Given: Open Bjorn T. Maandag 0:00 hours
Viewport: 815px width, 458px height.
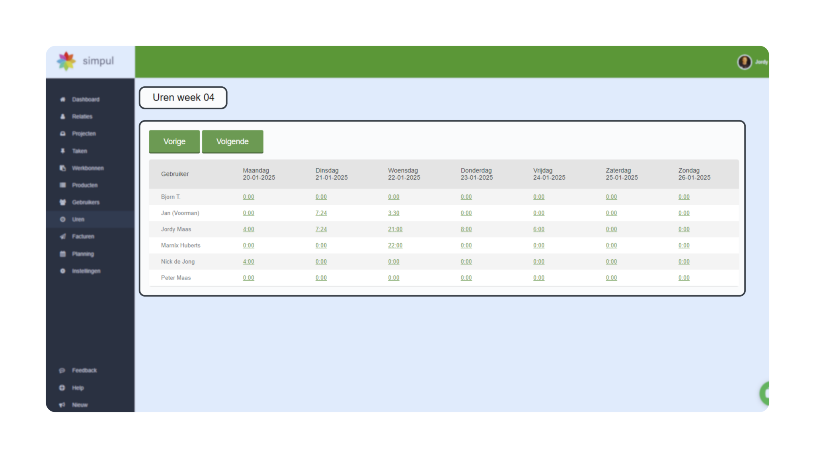Looking at the screenshot, I should (248, 197).
